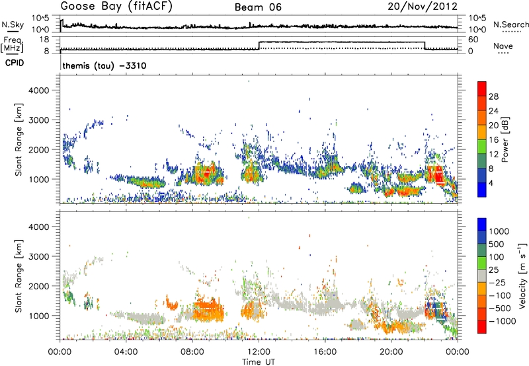Image resolution: width=529 pixels, height=366 pixels.
Task: Click the "CPID" row label
Action: 15,63
